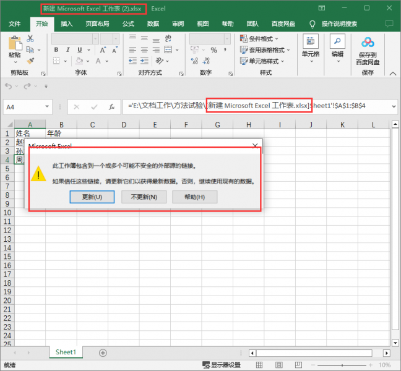The image size is (401, 371).
Task: Decrease font size with the smaller A icon
Action: [x=114, y=50]
